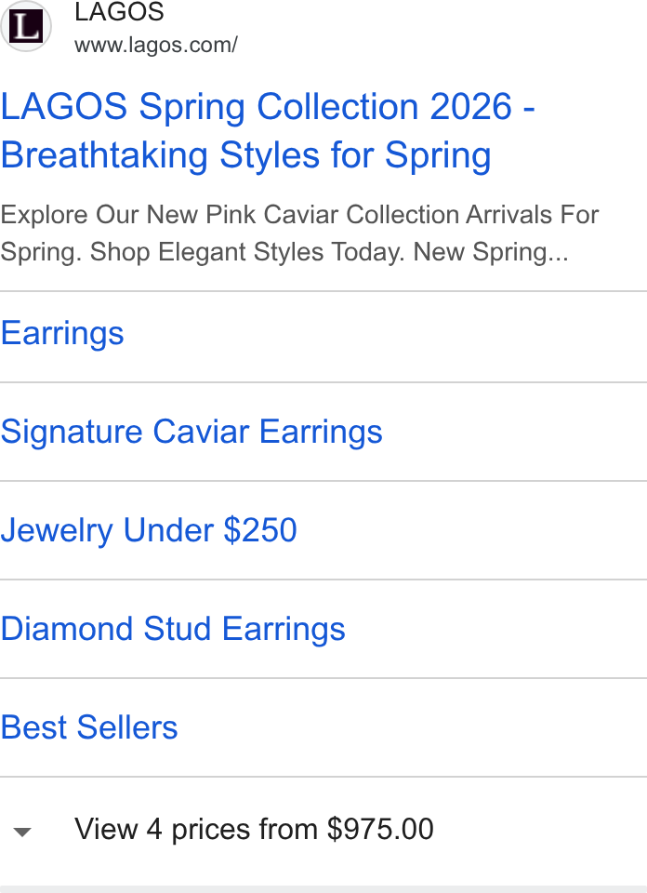Expand "View 4 prices from $975.00"
Viewport: 647px width, 893px height.
(x=254, y=829)
